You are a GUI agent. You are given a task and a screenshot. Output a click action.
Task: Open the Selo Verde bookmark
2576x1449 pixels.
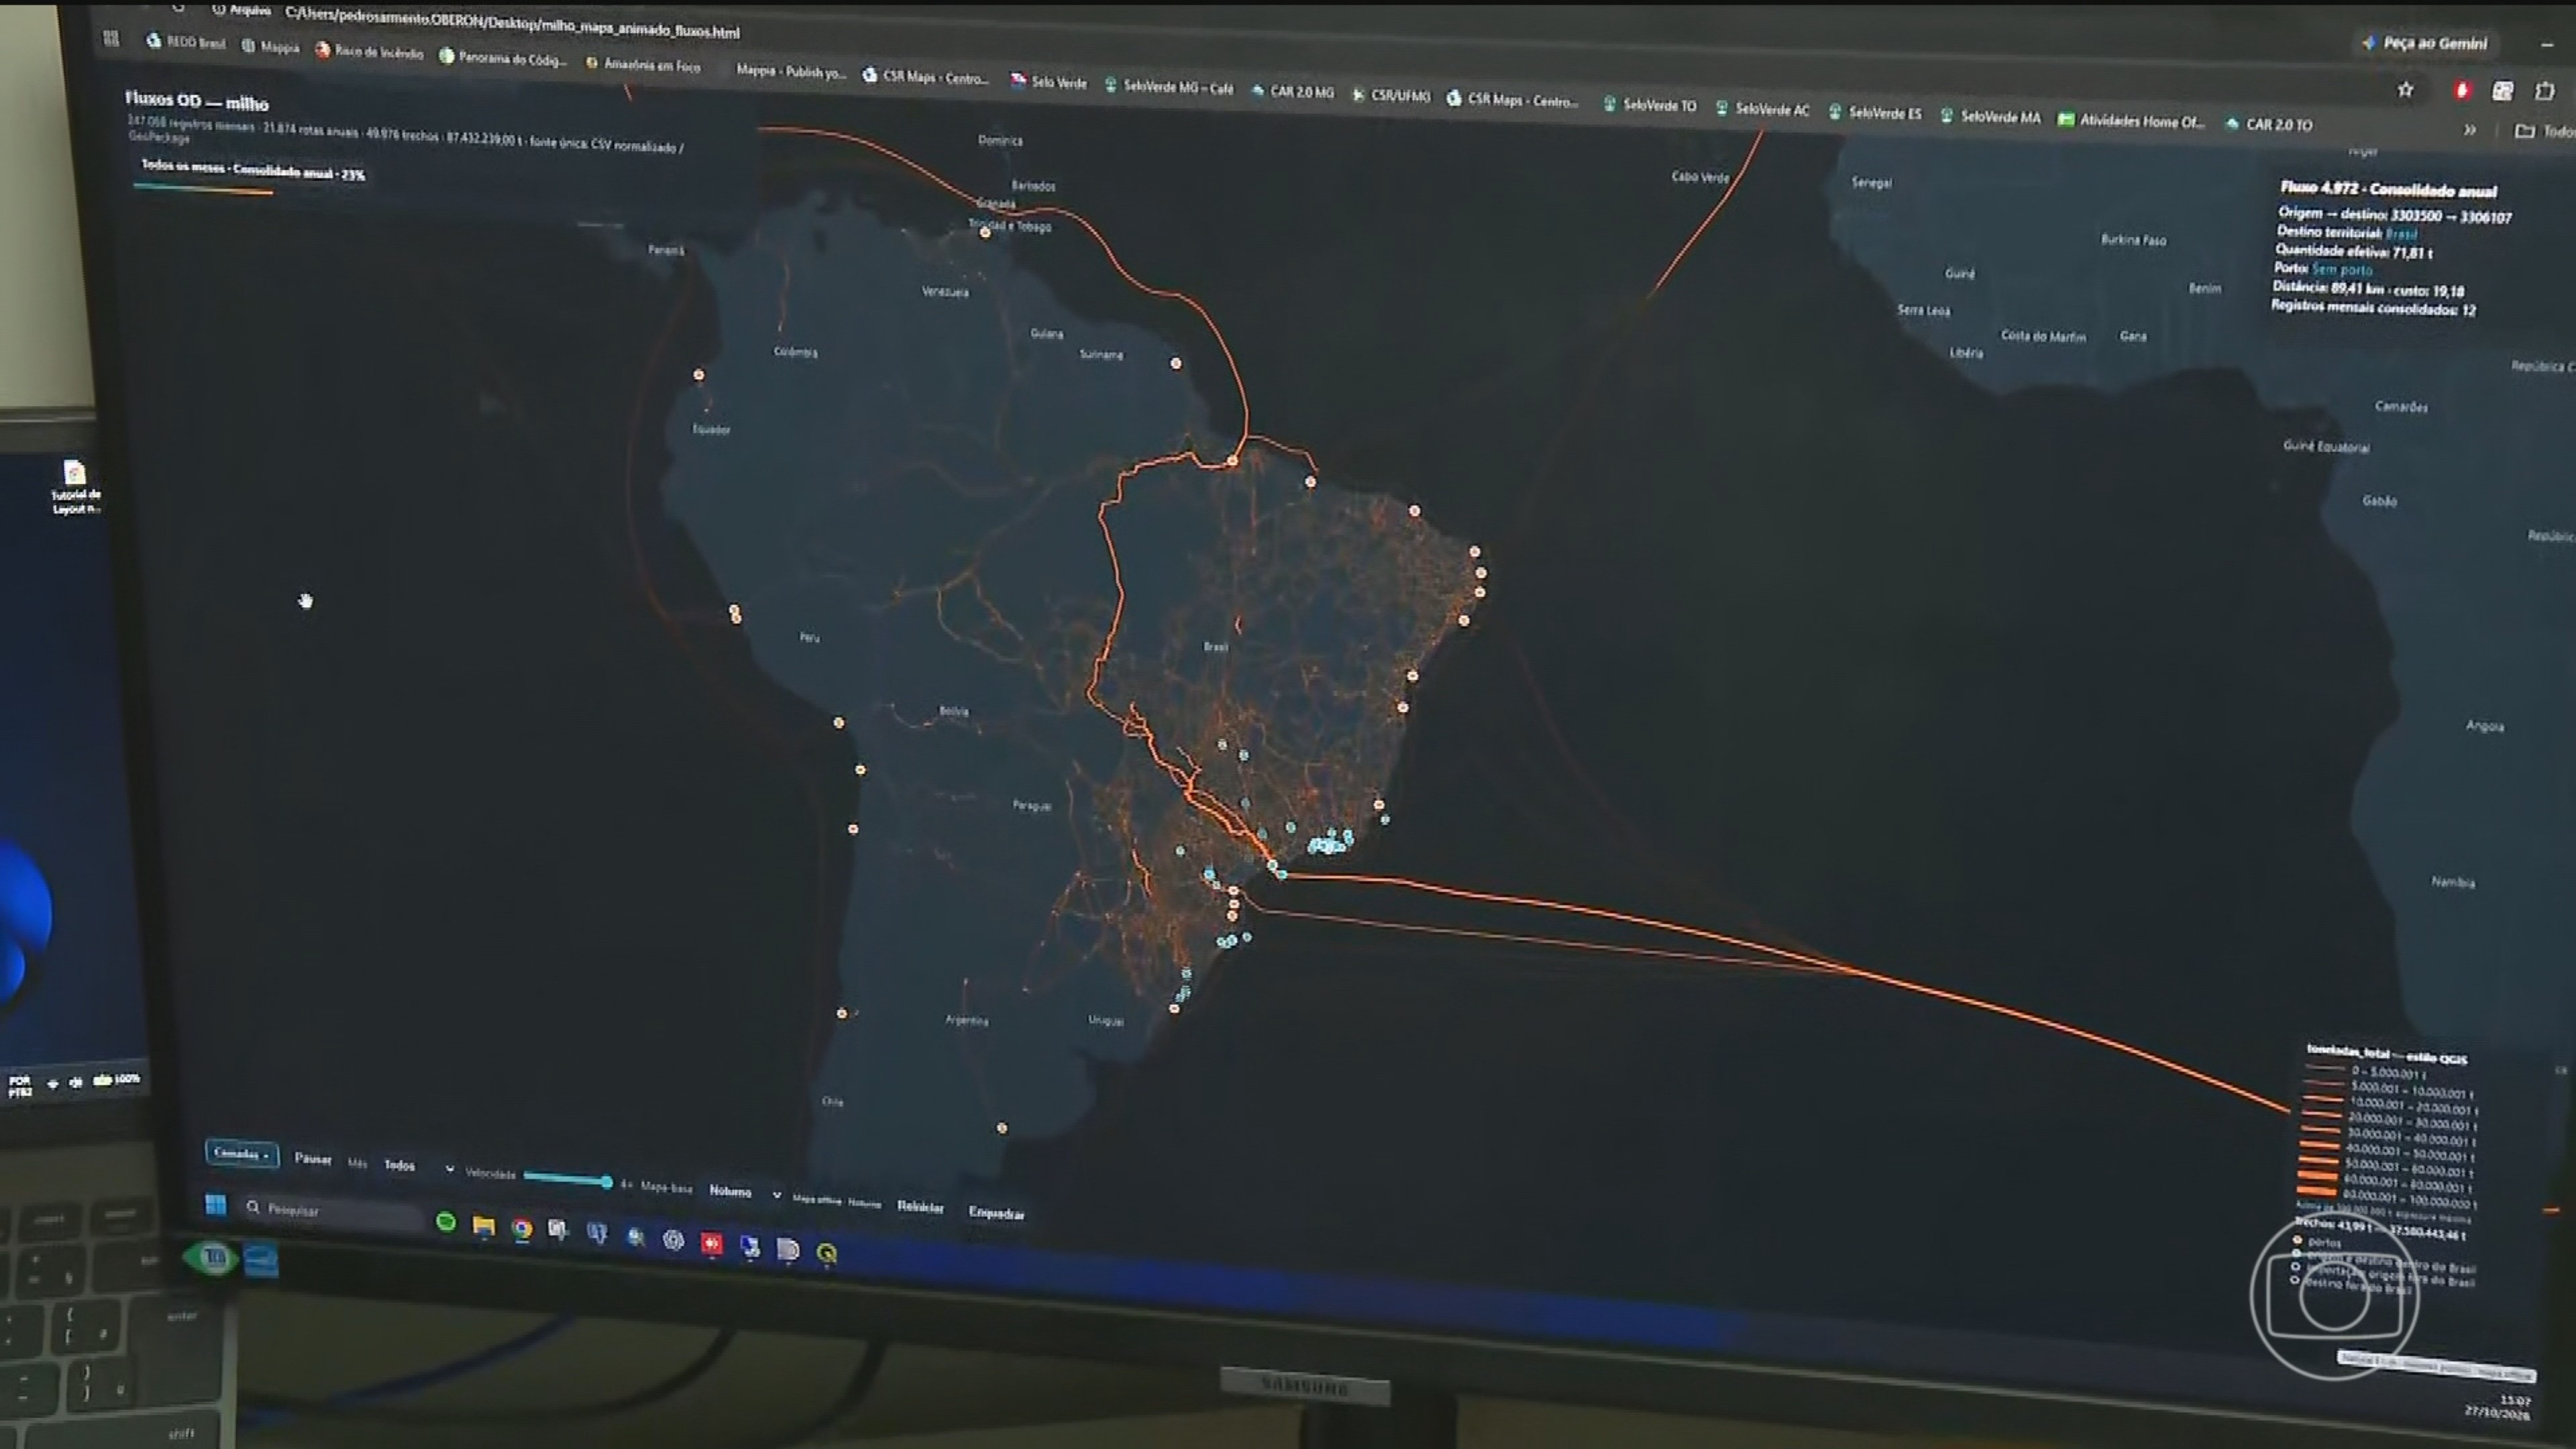pyautogui.click(x=1048, y=82)
